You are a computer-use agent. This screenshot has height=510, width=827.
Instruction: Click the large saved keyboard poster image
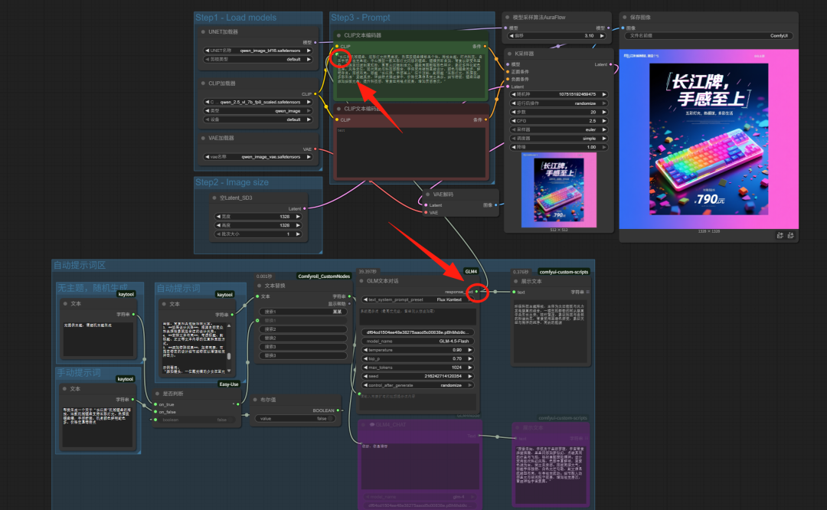[708, 139]
